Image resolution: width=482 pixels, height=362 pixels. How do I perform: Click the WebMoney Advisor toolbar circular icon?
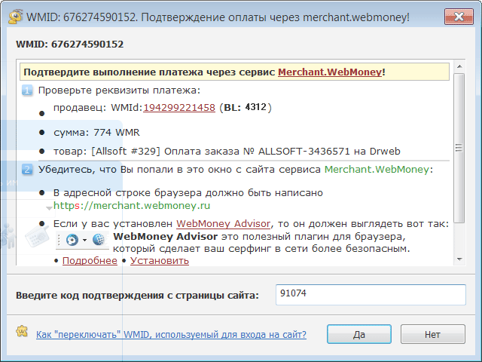(x=72, y=240)
